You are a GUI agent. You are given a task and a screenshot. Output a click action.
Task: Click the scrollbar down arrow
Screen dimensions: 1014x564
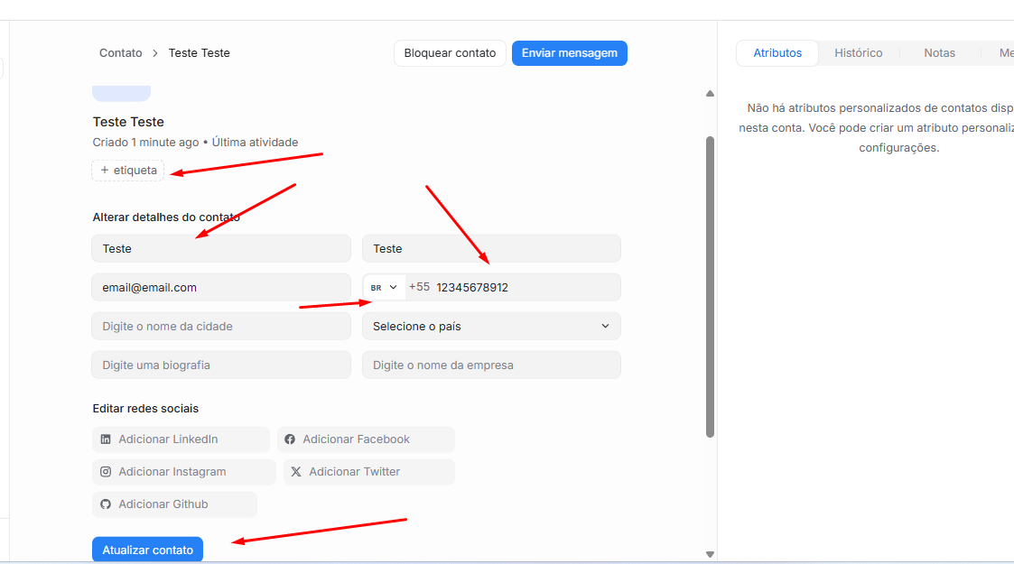pyautogui.click(x=710, y=554)
